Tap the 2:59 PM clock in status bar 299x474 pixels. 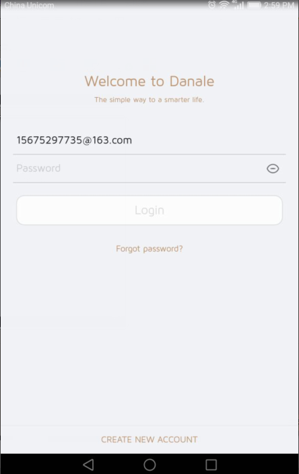pyautogui.click(x=279, y=5)
